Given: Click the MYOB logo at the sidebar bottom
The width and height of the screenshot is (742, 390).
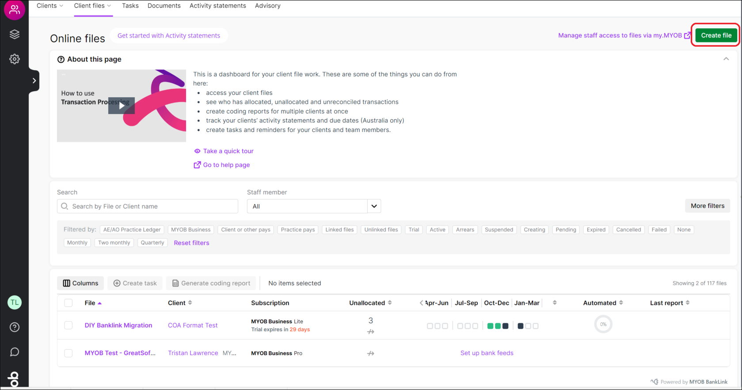Looking at the screenshot, I should (x=15, y=379).
